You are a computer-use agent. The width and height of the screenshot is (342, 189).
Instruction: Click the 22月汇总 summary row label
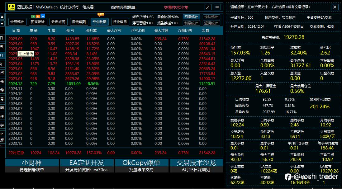click(x=17, y=153)
